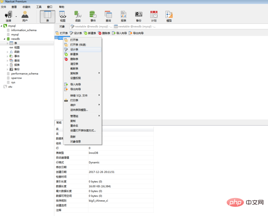Select performance_schema database in tree

click(25, 74)
